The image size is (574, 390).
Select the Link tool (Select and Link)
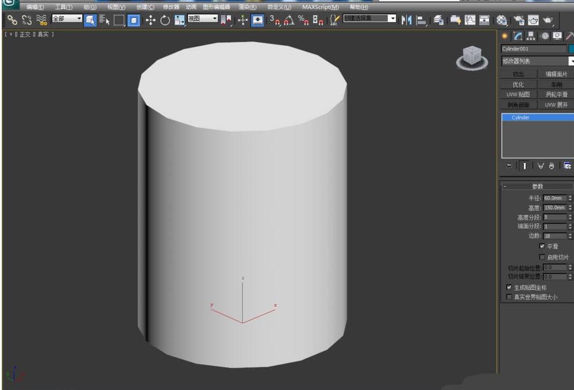coord(12,20)
